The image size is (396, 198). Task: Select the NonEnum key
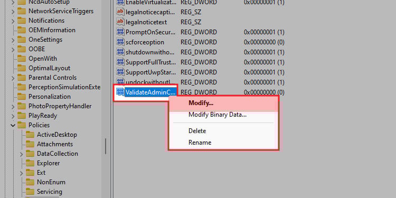pyautogui.click(x=51, y=182)
